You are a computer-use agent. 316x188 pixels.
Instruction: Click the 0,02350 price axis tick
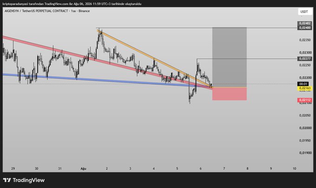click(305, 40)
